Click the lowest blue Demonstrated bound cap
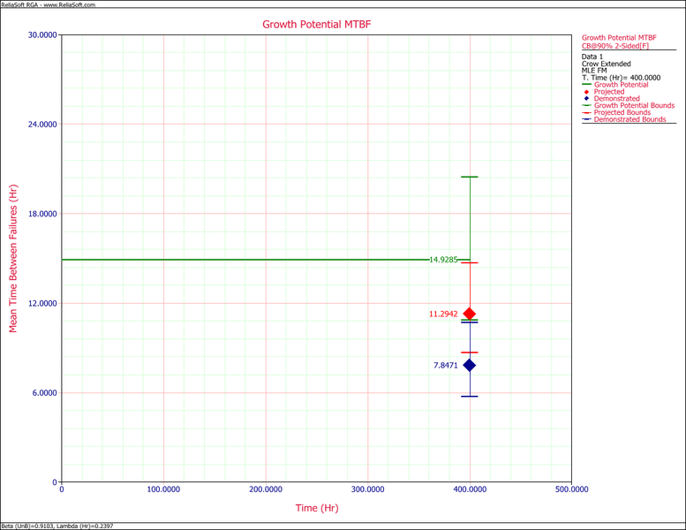Viewport: 686px width, 530px height. click(470, 396)
